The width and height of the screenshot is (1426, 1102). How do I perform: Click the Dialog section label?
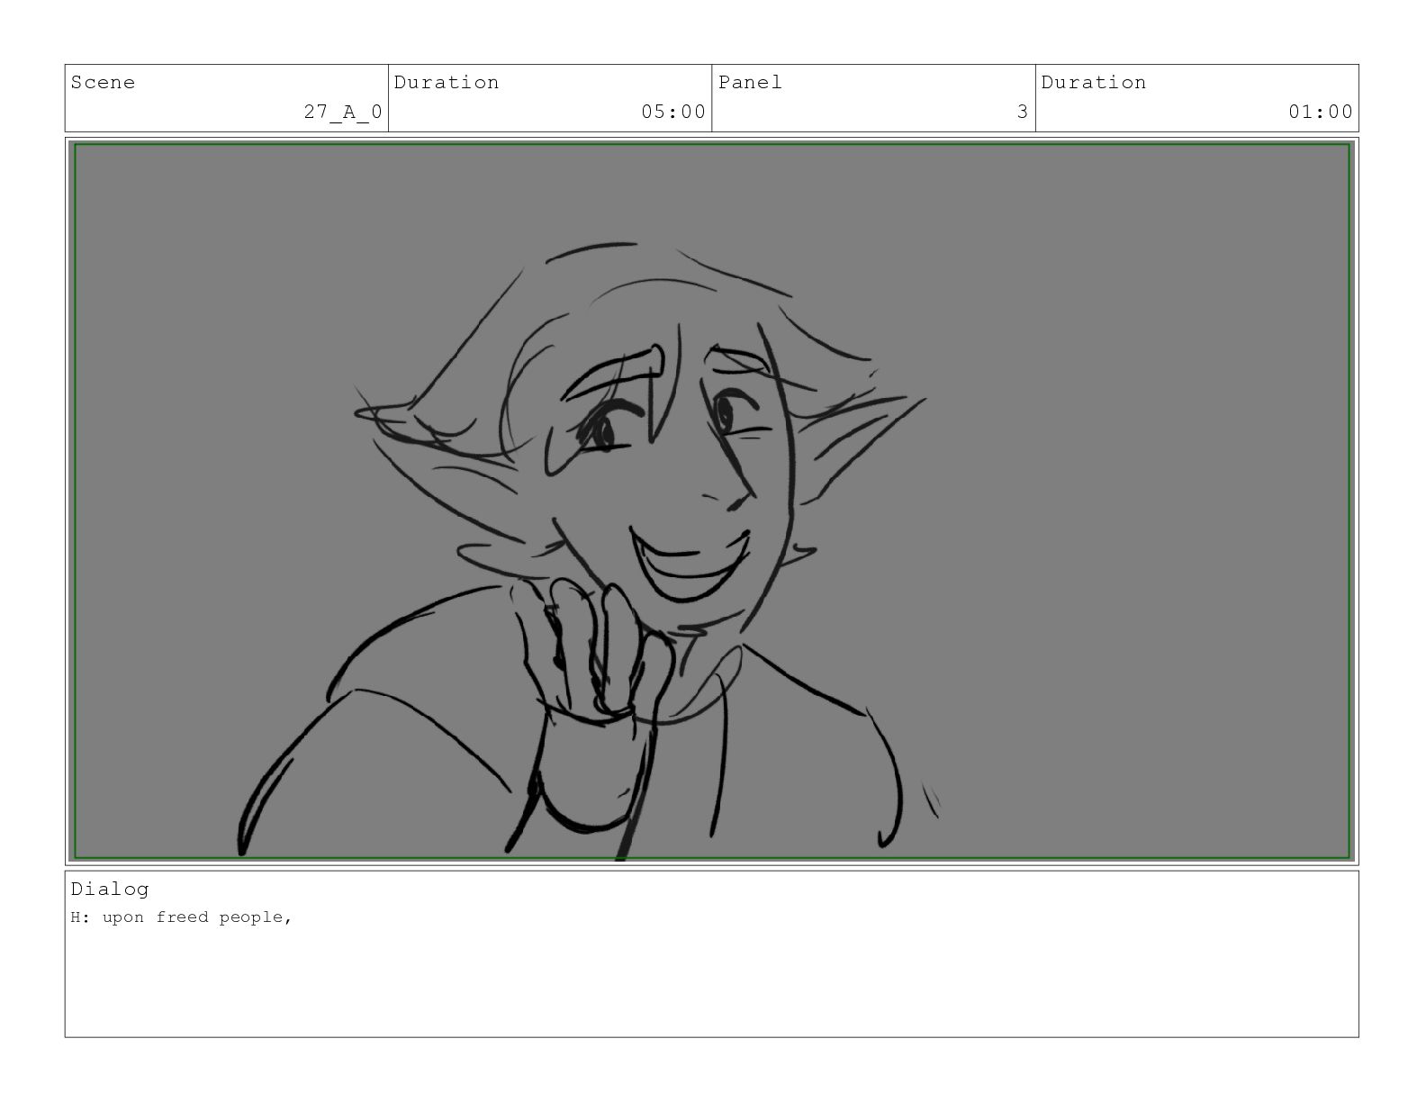click(110, 890)
